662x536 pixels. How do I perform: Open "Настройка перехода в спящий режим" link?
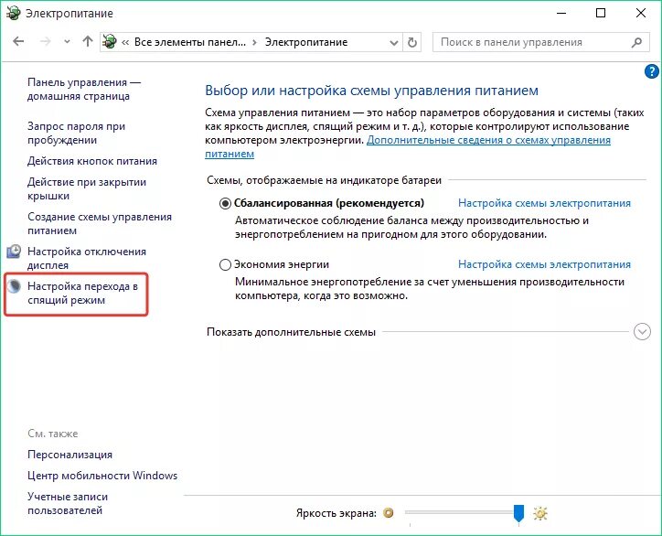[x=82, y=293]
